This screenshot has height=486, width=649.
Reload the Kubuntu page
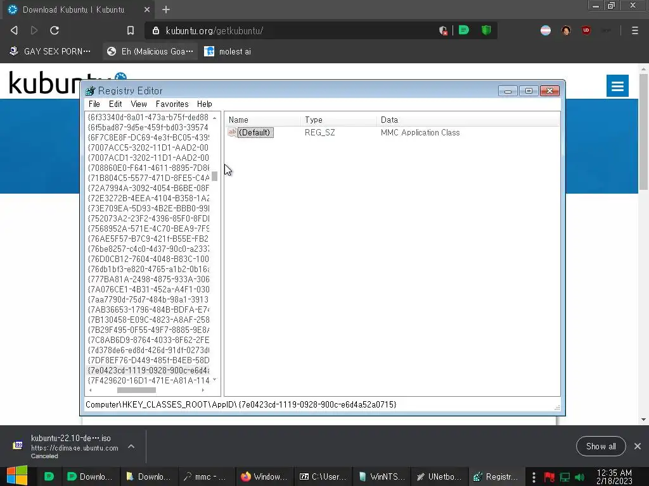pyautogui.click(x=55, y=30)
